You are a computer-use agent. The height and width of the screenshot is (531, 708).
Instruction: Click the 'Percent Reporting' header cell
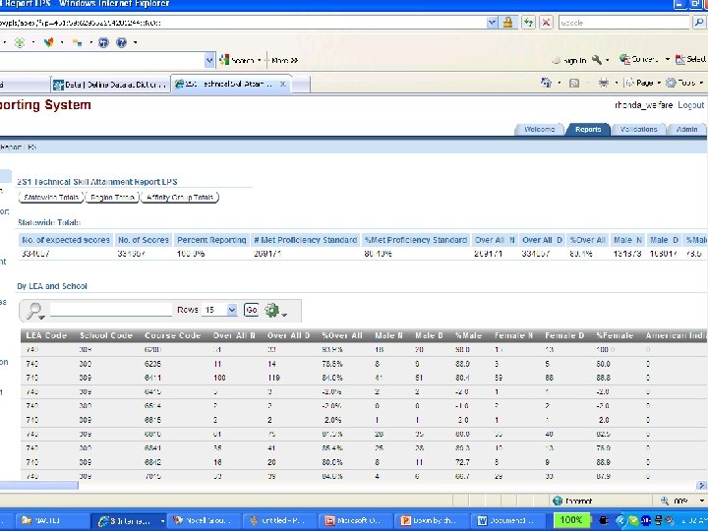211,240
